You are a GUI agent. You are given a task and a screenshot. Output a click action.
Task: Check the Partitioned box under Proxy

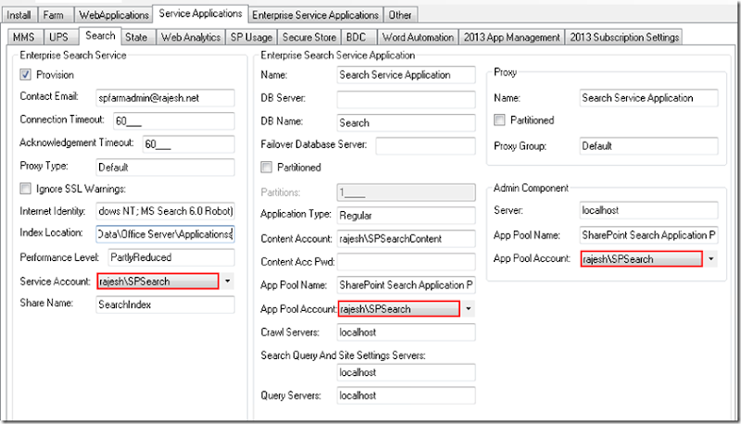tap(500, 120)
